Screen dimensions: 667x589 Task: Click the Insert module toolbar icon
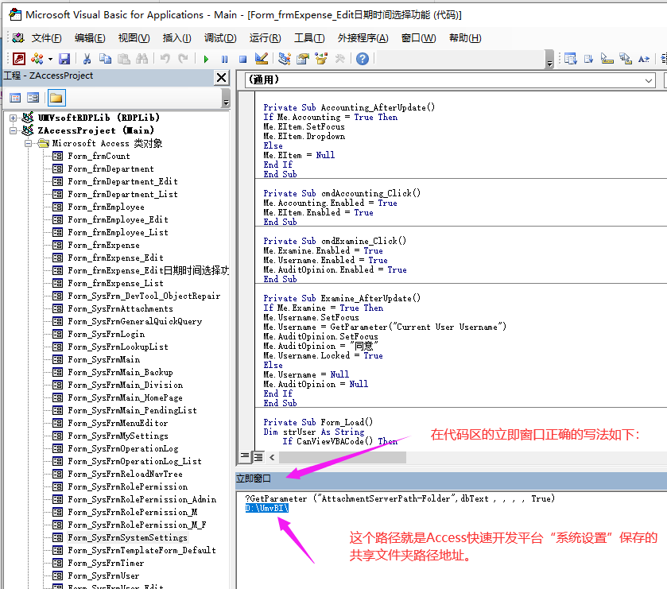(x=37, y=59)
